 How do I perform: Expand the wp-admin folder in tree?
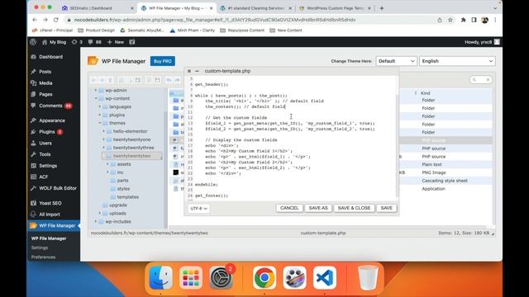point(96,90)
